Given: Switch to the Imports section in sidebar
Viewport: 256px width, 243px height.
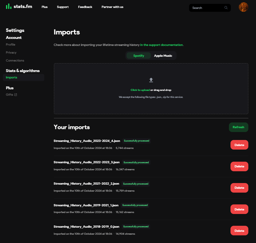Looking at the screenshot, I should pos(11,77).
